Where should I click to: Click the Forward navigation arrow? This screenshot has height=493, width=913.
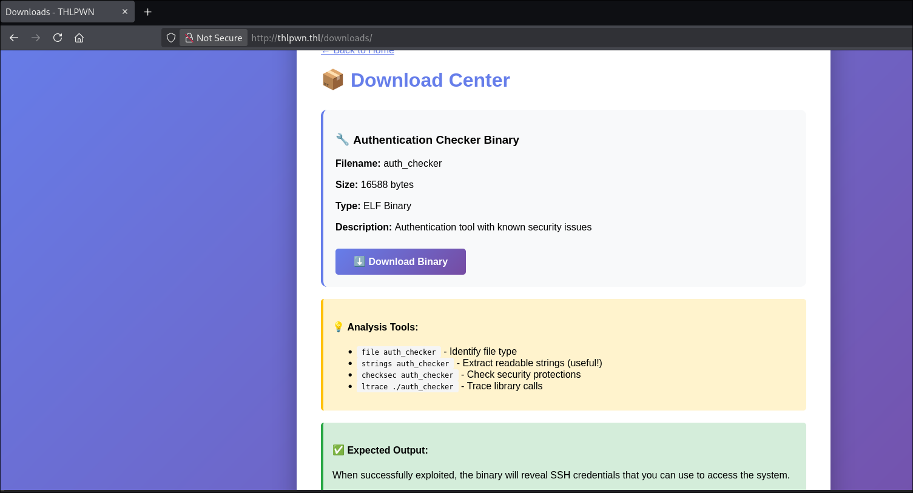click(36, 38)
